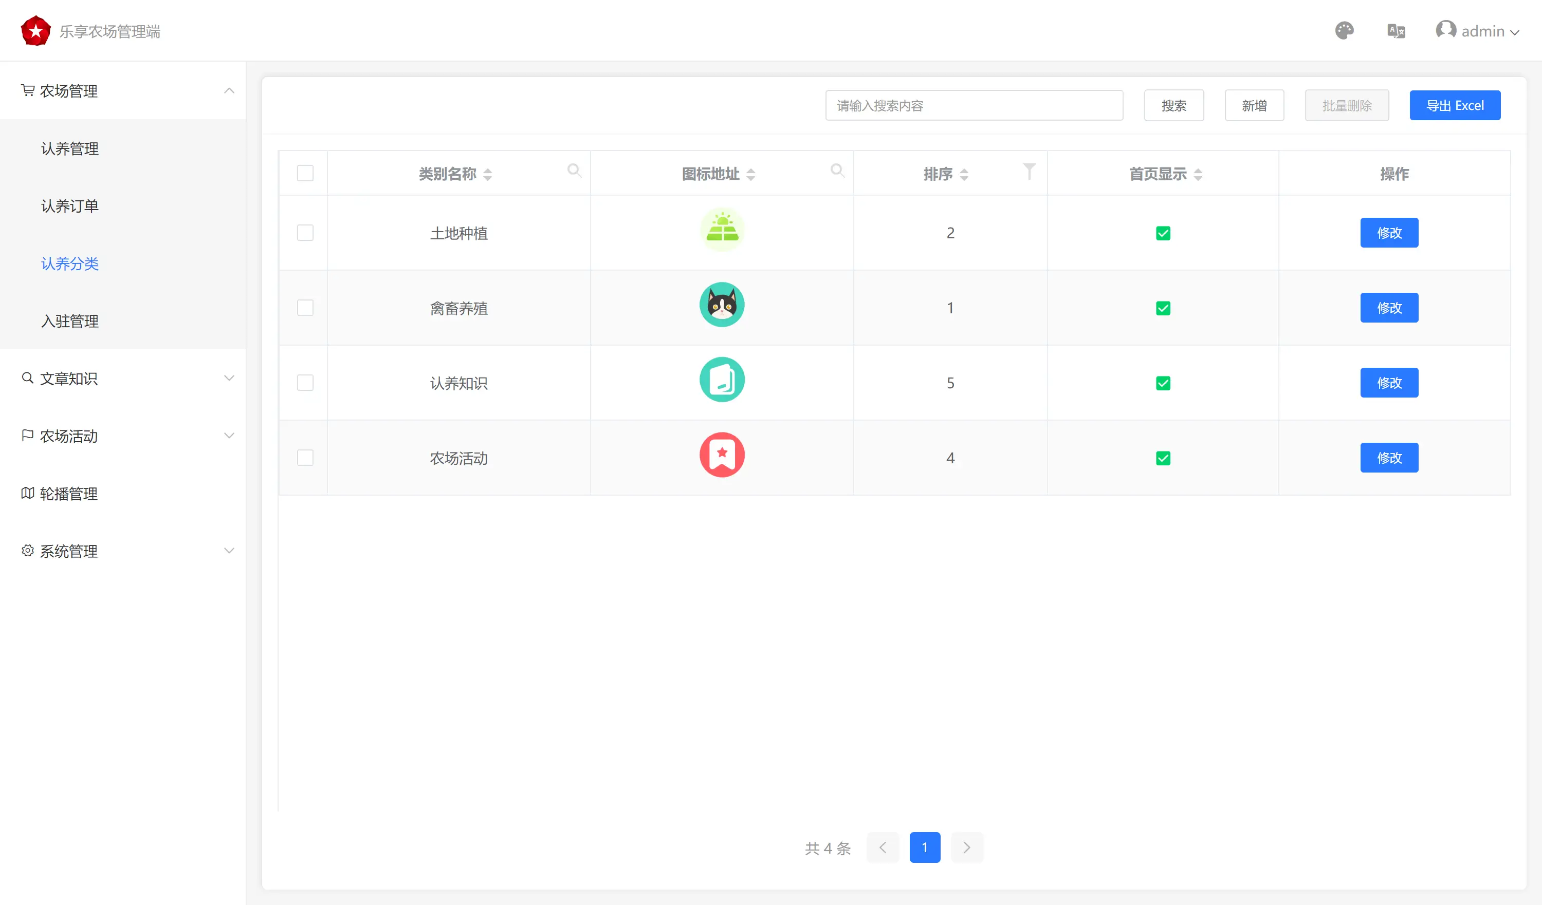Click the 批量删除 button
Viewport: 1542px width, 905px height.
(x=1346, y=105)
